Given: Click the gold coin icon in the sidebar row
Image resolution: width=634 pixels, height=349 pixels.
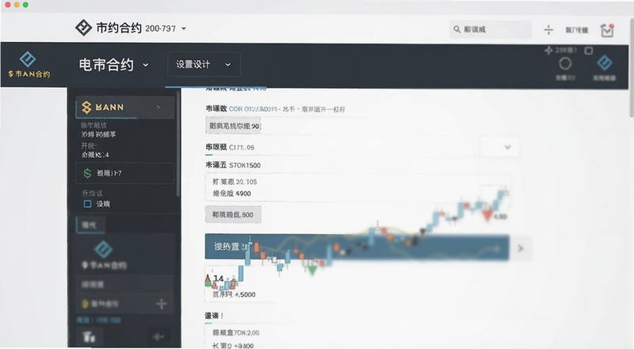Looking at the screenshot, I should pyautogui.click(x=86, y=304).
